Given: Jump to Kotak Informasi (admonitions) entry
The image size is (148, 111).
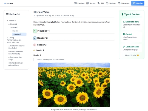Looking at the screenshot, I should (15, 64).
